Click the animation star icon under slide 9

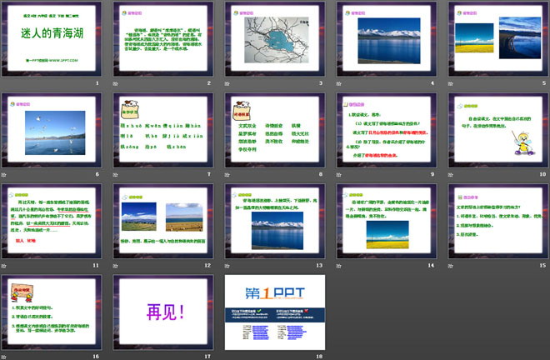(x=340, y=176)
